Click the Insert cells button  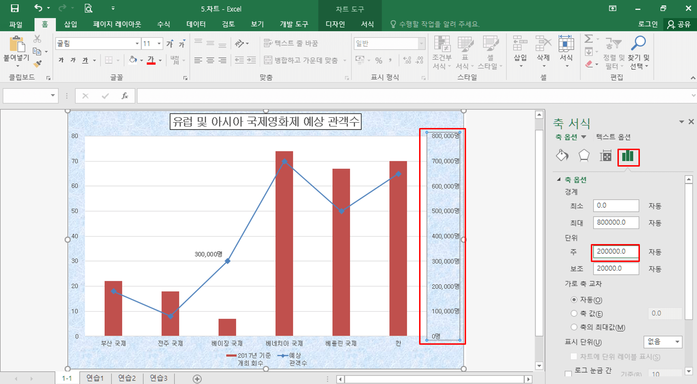[520, 52]
